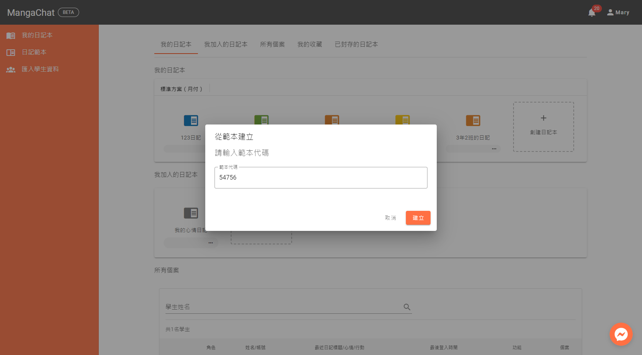Expand the 3年2班的日記 more options menu
This screenshot has height=355, width=642.
(x=494, y=149)
